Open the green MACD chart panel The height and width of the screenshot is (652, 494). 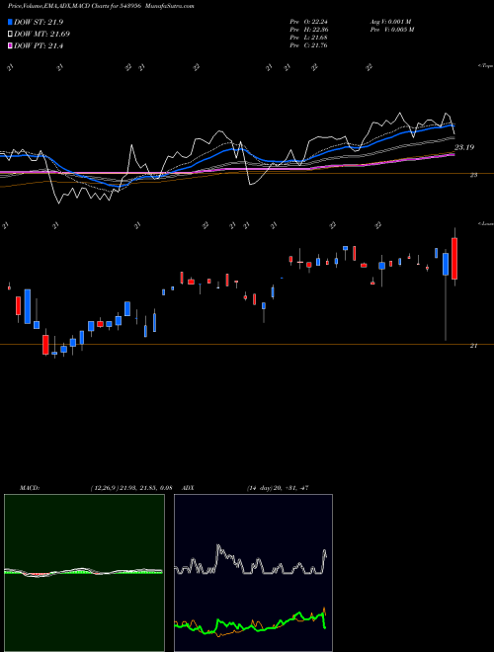(x=84, y=573)
